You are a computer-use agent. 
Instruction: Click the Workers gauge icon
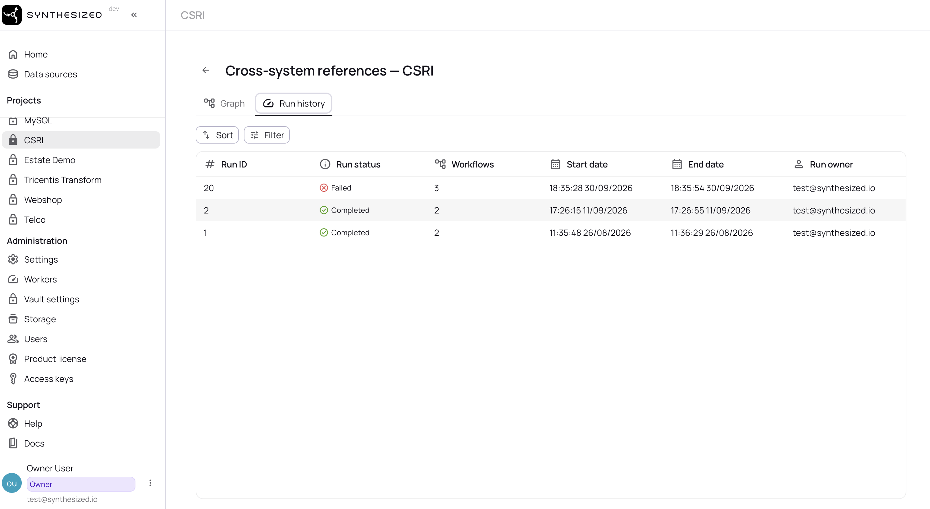coord(13,279)
